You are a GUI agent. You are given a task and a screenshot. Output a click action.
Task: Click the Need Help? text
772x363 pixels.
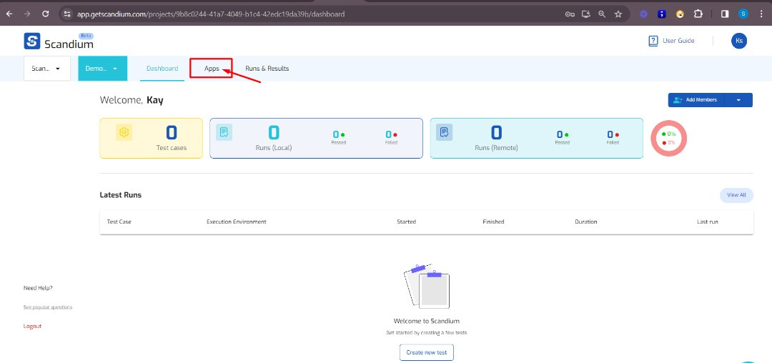[x=38, y=288]
